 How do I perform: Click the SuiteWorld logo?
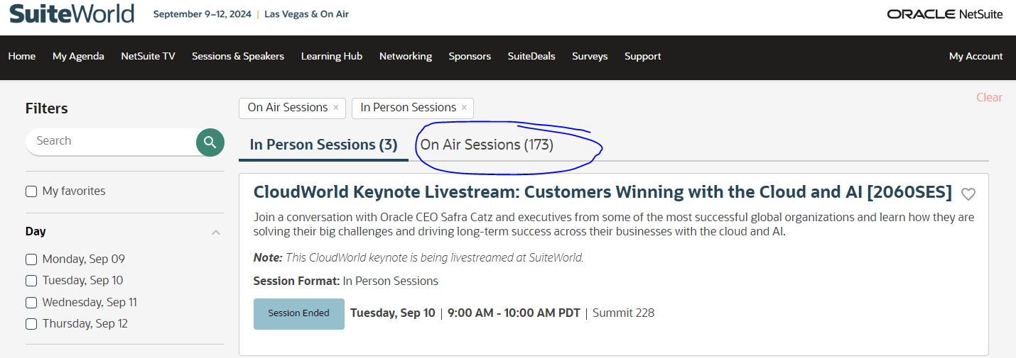tap(71, 13)
